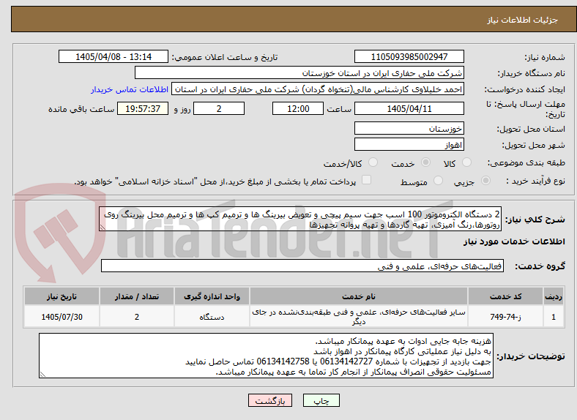Select the جزیی purchase type radio
577x420 pixels.
pos(485,181)
